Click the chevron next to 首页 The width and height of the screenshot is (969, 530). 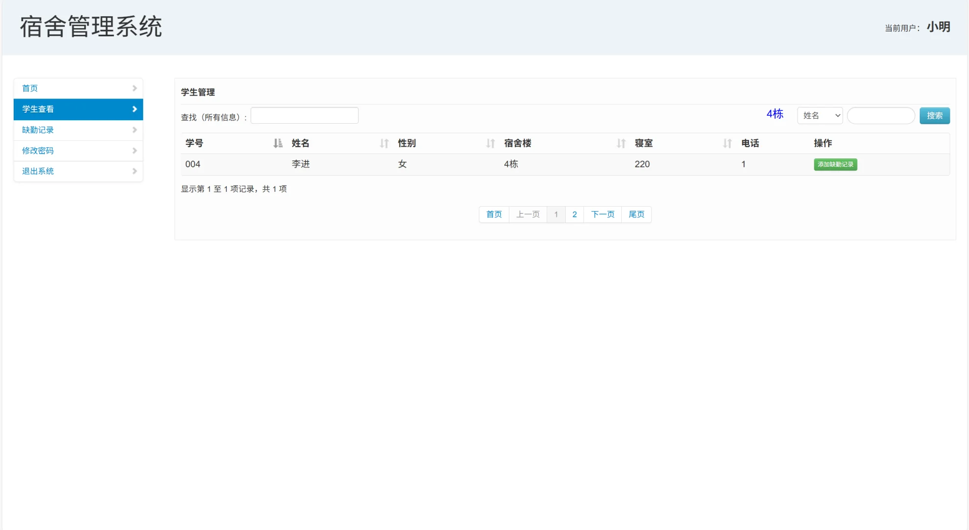click(x=134, y=88)
